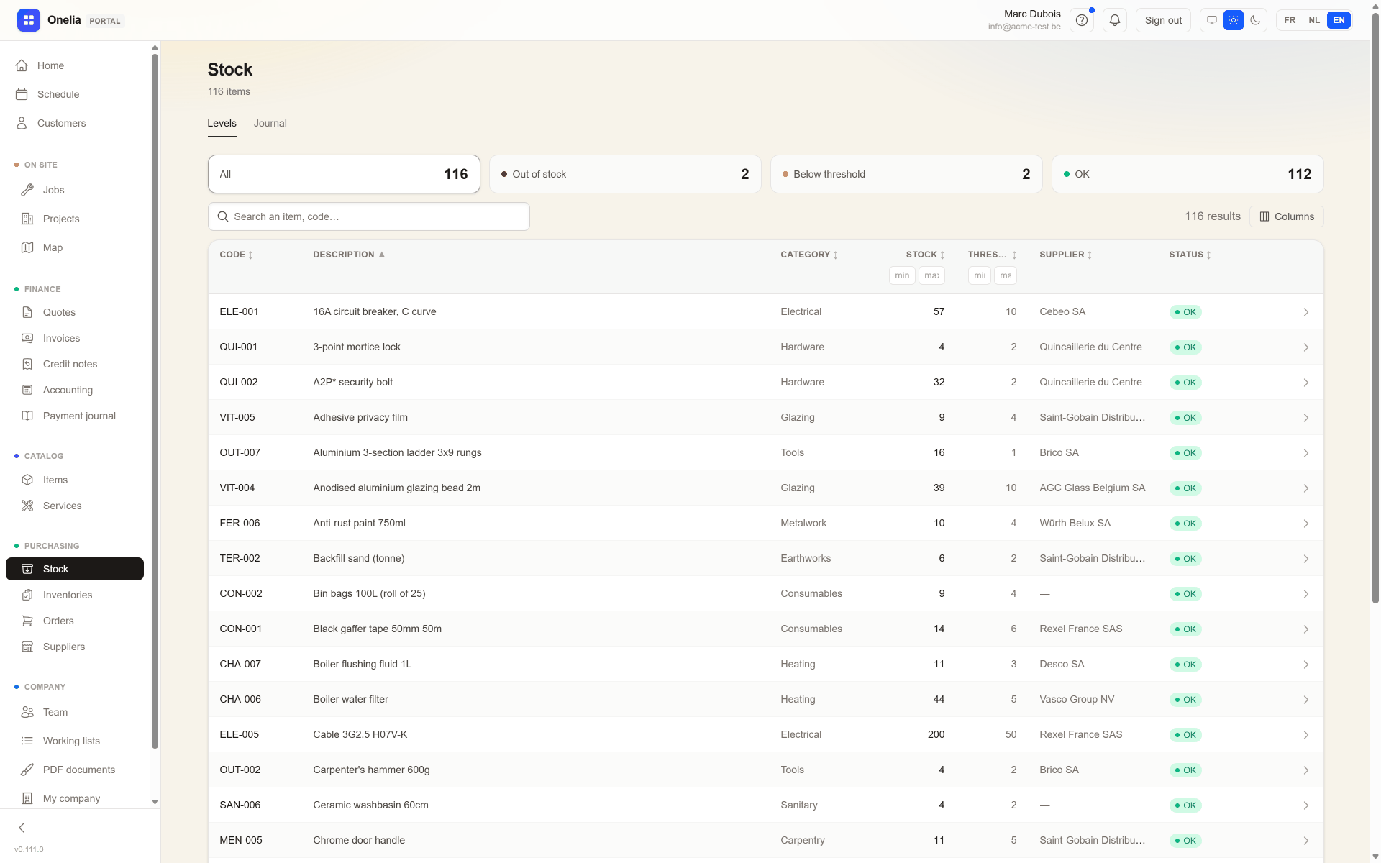
Task: Open the help question-mark icon
Action: coord(1082,20)
